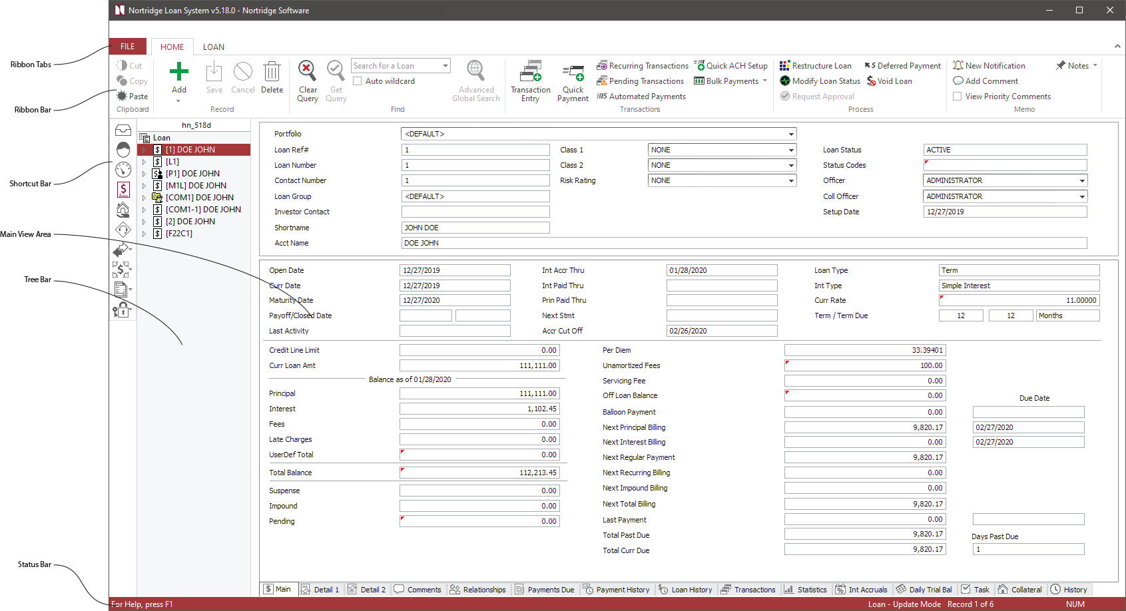Image resolution: width=1126 pixels, height=611 pixels.
Task: Open Pending Transactions
Action: click(640, 81)
